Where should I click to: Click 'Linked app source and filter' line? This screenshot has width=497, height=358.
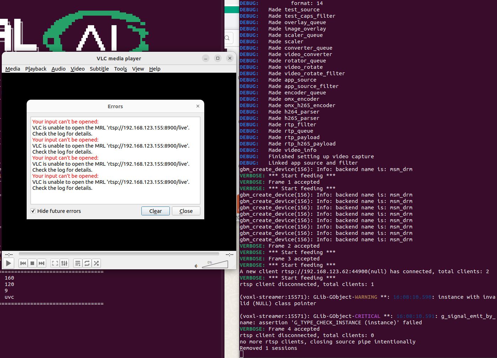313,163
